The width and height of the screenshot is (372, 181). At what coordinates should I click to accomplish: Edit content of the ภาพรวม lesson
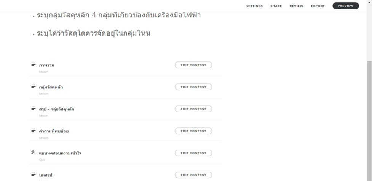pyautogui.click(x=193, y=65)
